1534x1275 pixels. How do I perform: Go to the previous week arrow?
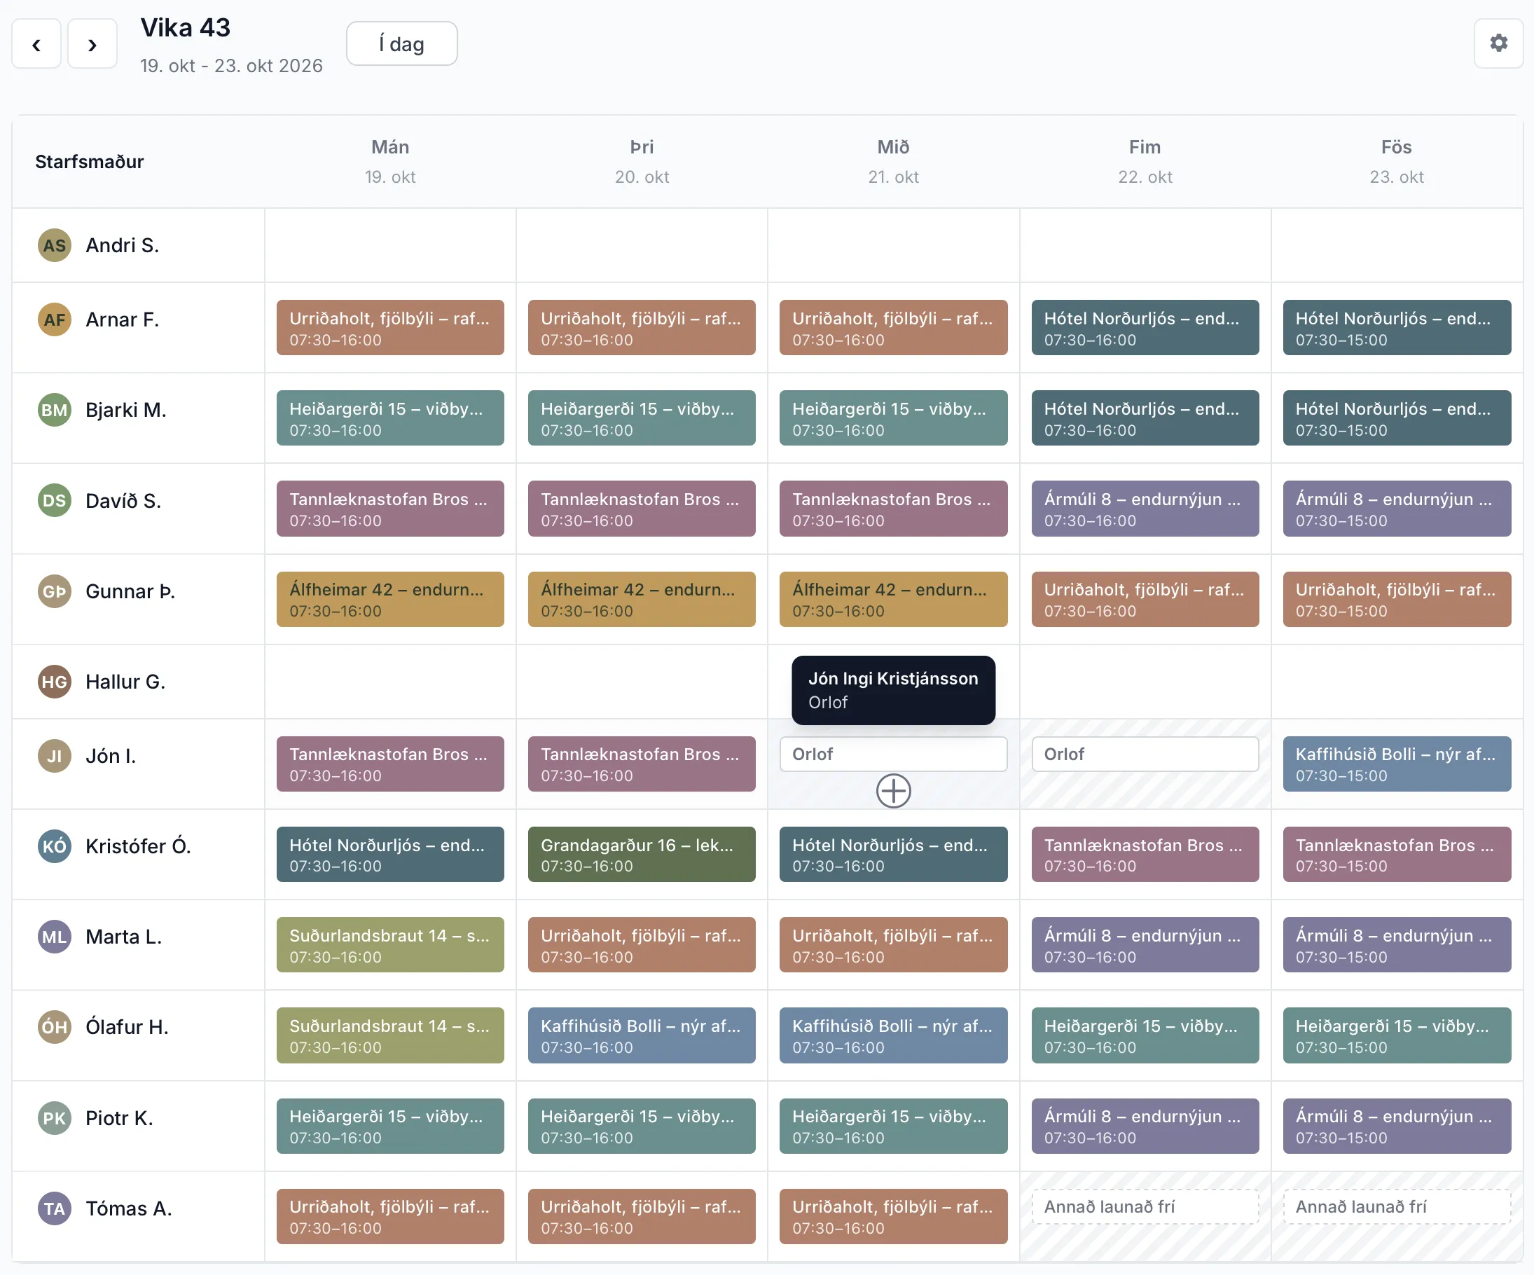36,44
